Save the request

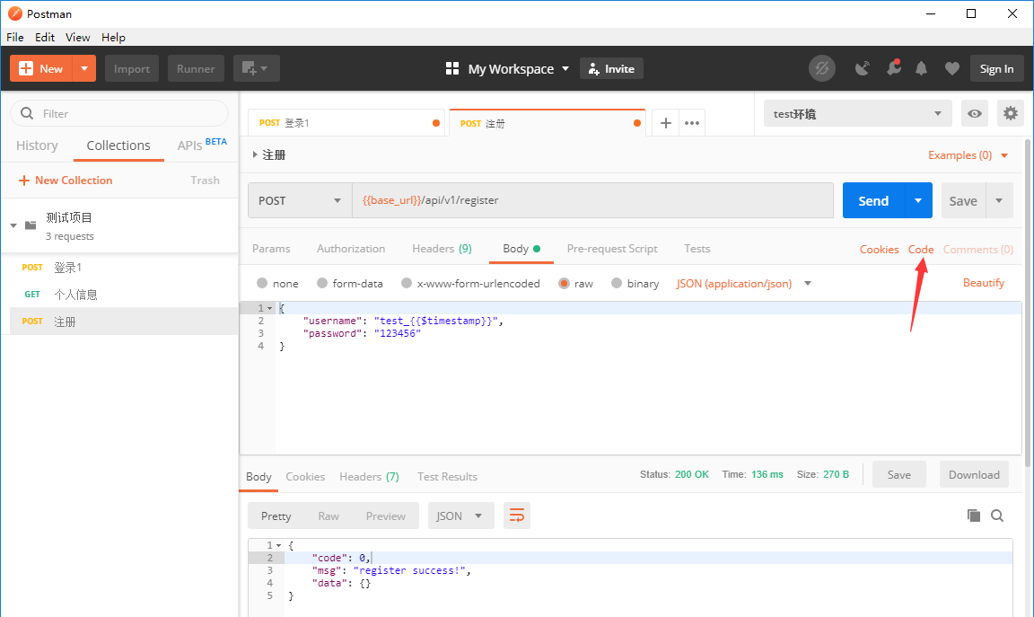[x=963, y=200]
